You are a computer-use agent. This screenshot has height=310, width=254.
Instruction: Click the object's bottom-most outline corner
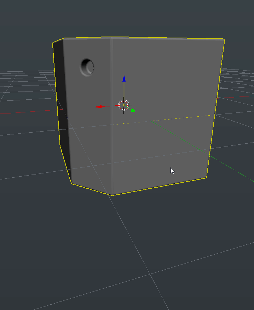(x=112, y=195)
